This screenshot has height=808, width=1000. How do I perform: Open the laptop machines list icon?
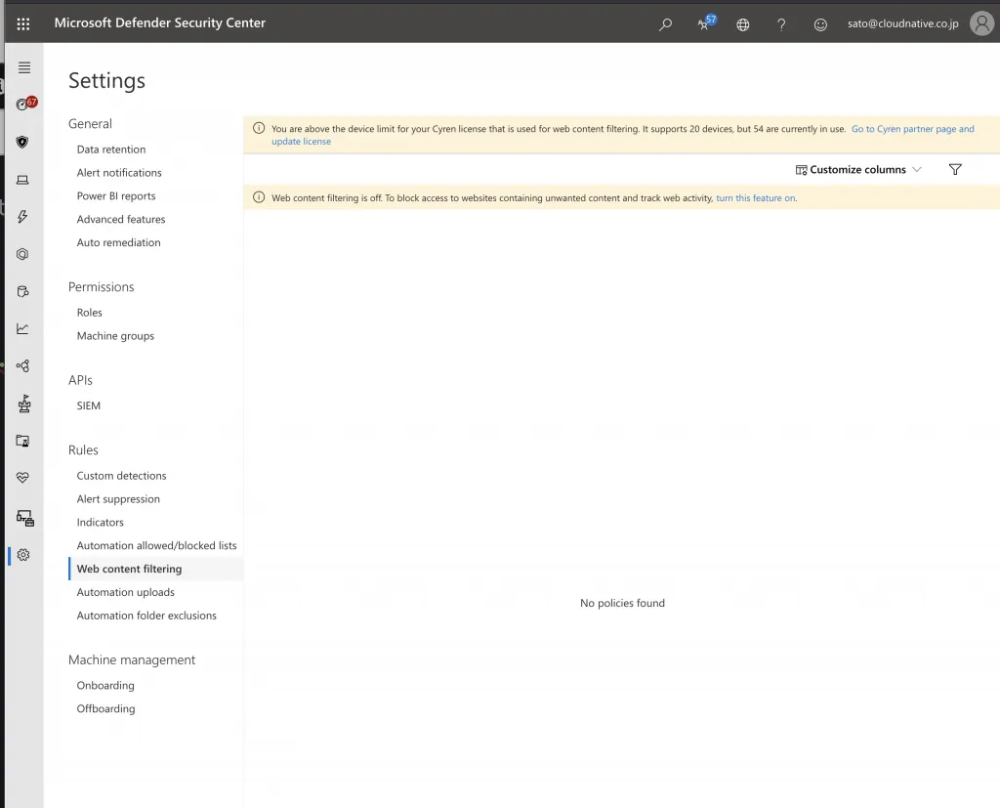(x=23, y=180)
